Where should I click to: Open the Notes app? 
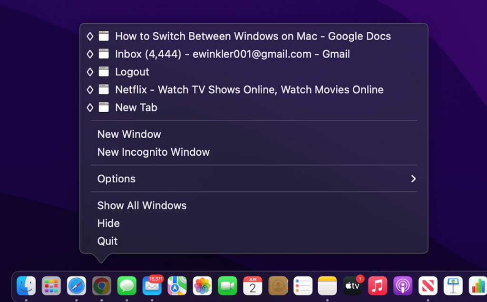coord(327,285)
